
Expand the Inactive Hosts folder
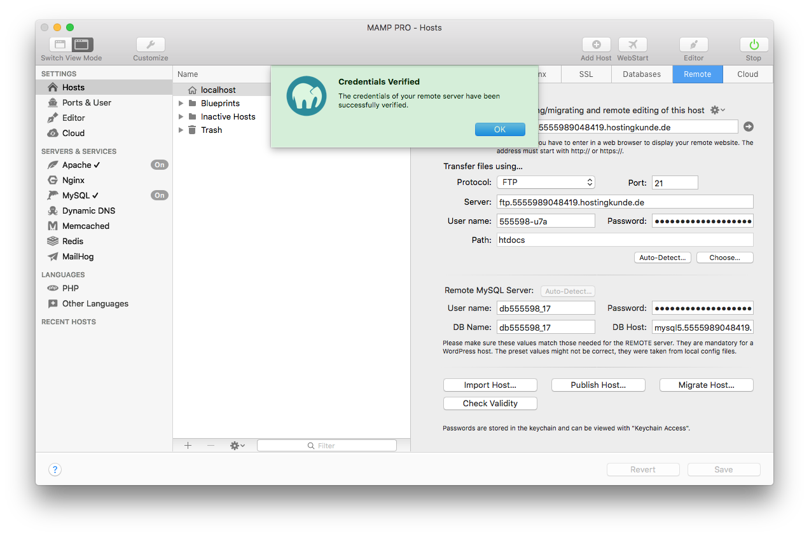point(181,116)
